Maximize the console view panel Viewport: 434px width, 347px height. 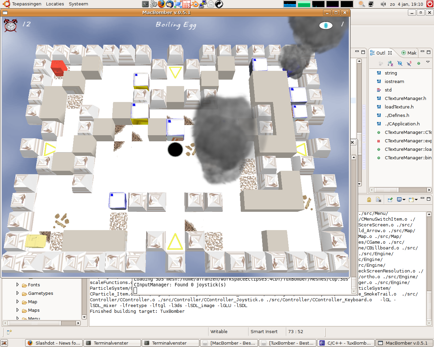(x=429, y=199)
